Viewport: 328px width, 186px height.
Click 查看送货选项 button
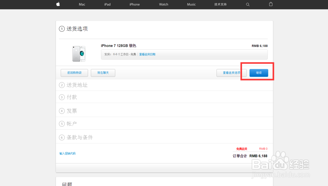tap(232, 73)
